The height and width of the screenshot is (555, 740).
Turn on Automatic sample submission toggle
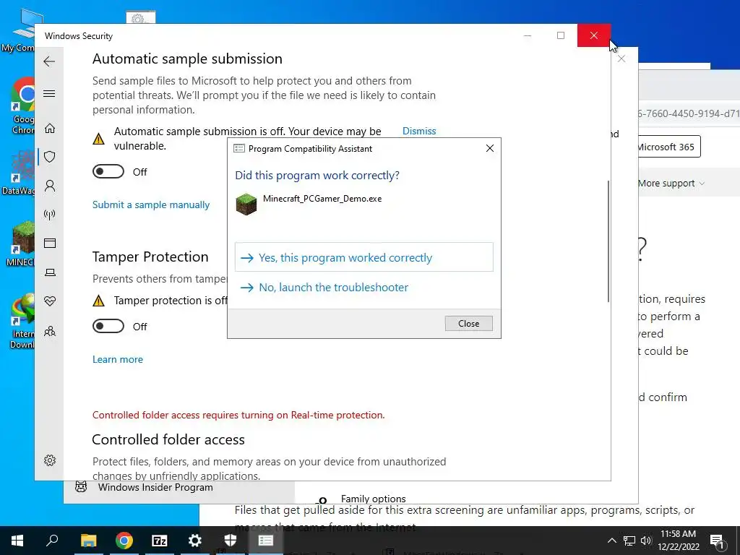108,171
